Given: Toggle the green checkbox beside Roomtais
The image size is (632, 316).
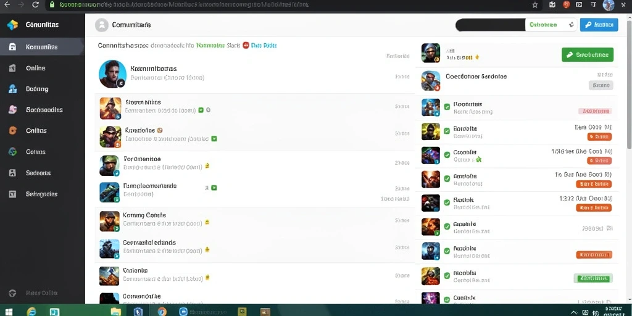Looking at the screenshot, I should pyautogui.click(x=447, y=107).
